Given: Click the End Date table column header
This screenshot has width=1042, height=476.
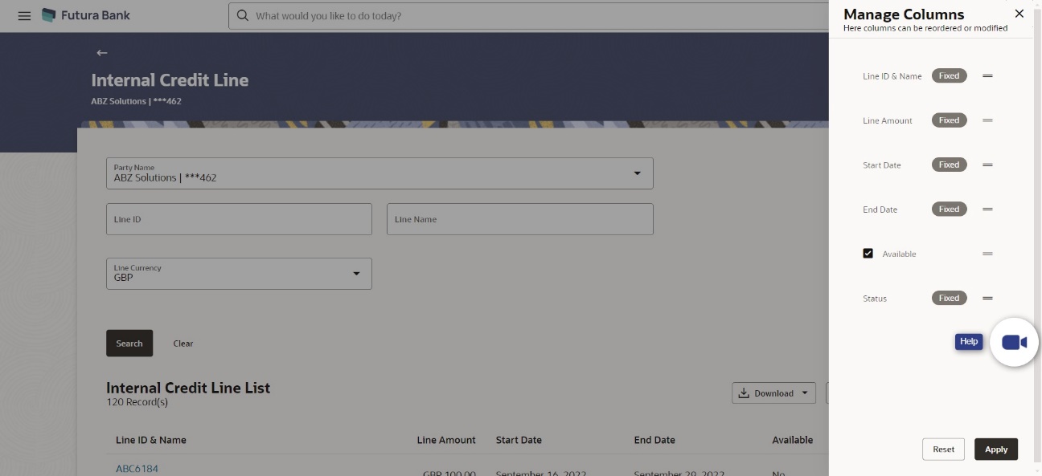Looking at the screenshot, I should point(654,440).
